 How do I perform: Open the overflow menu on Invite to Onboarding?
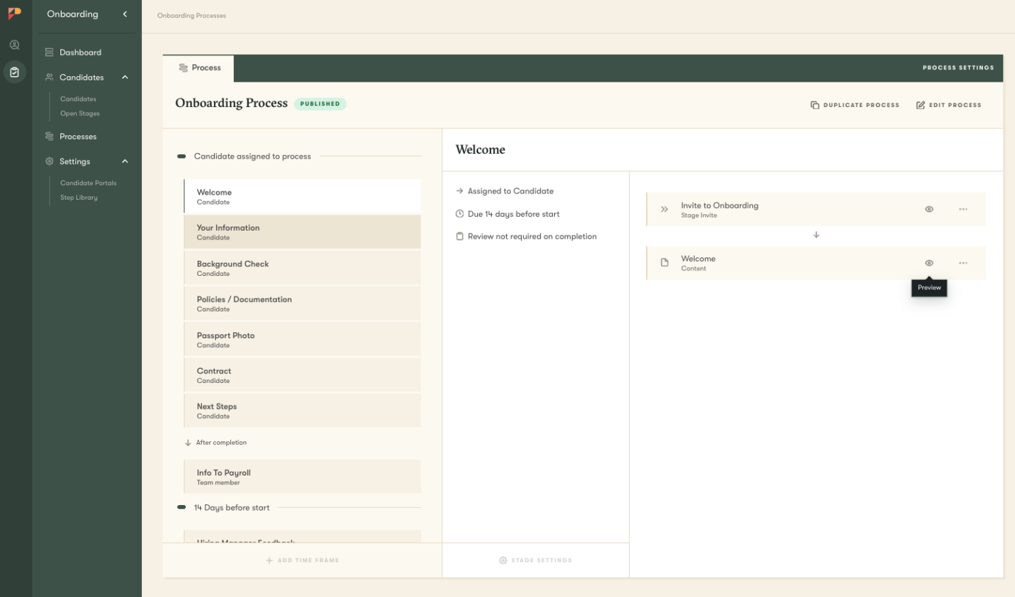click(963, 209)
